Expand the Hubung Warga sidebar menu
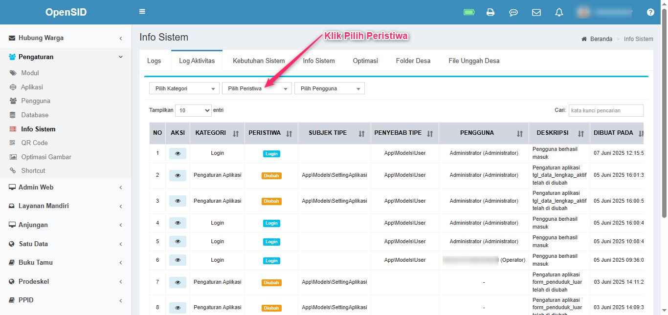 66,38
